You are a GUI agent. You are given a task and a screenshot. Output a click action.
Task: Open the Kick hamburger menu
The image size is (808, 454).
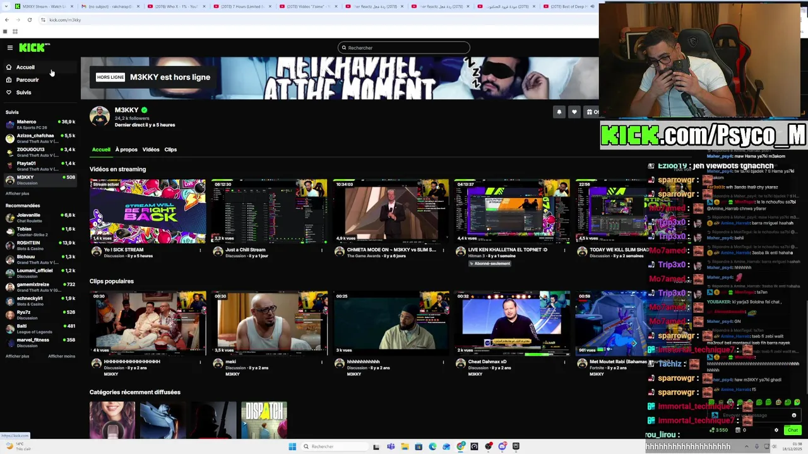click(9, 48)
